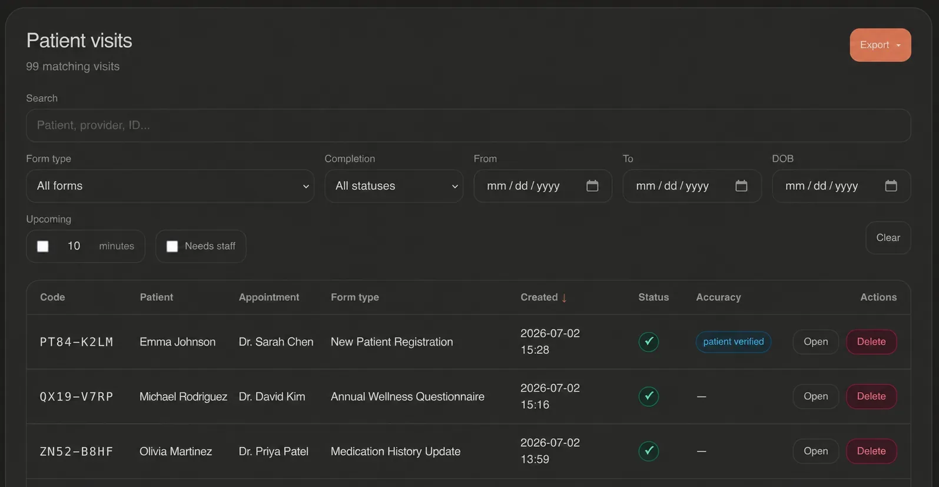Click the 99 matching visits count
This screenshot has width=939, height=487.
pos(73,67)
